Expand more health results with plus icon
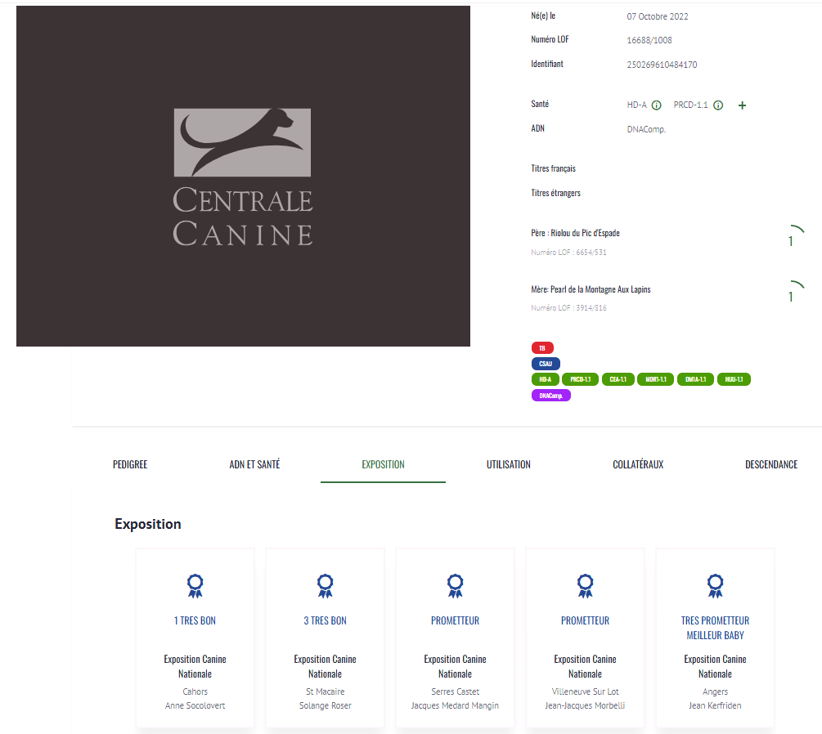822x734 pixels. pos(742,105)
